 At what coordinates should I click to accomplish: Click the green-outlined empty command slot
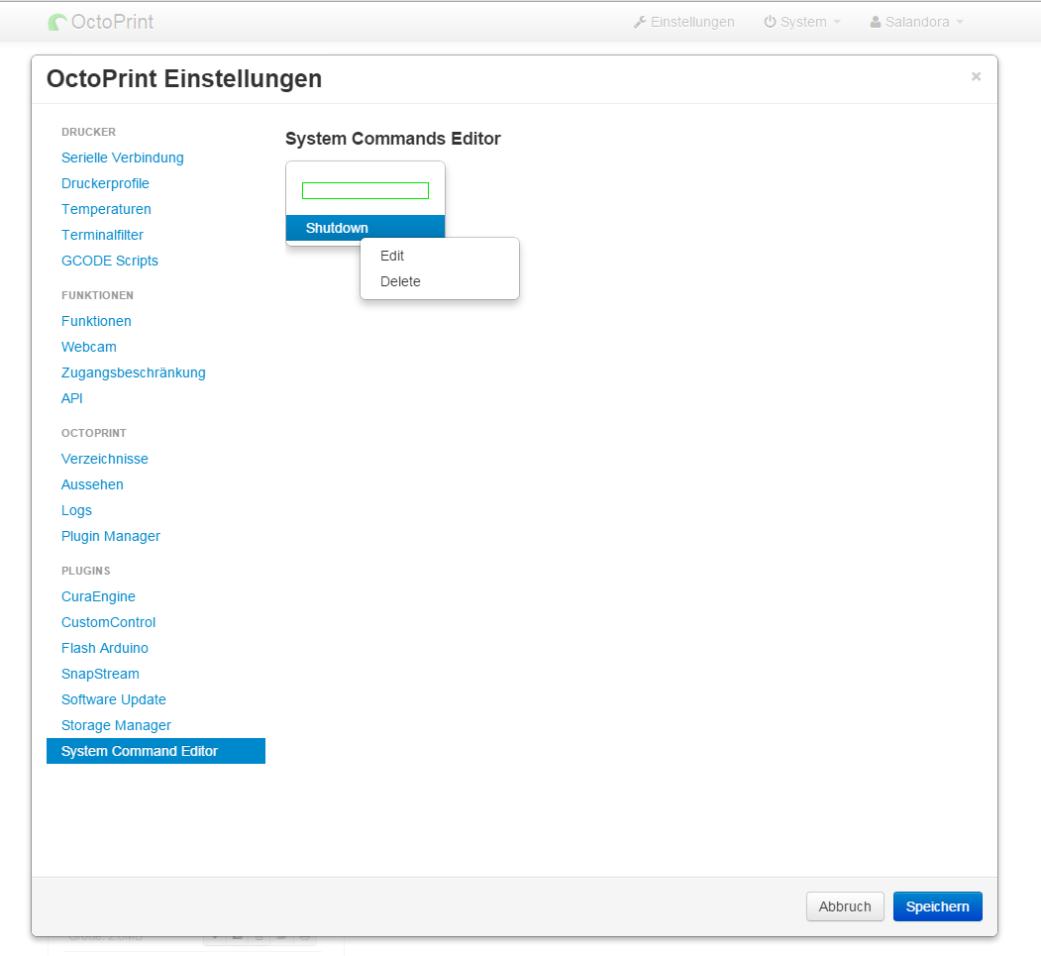click(365, 190)
